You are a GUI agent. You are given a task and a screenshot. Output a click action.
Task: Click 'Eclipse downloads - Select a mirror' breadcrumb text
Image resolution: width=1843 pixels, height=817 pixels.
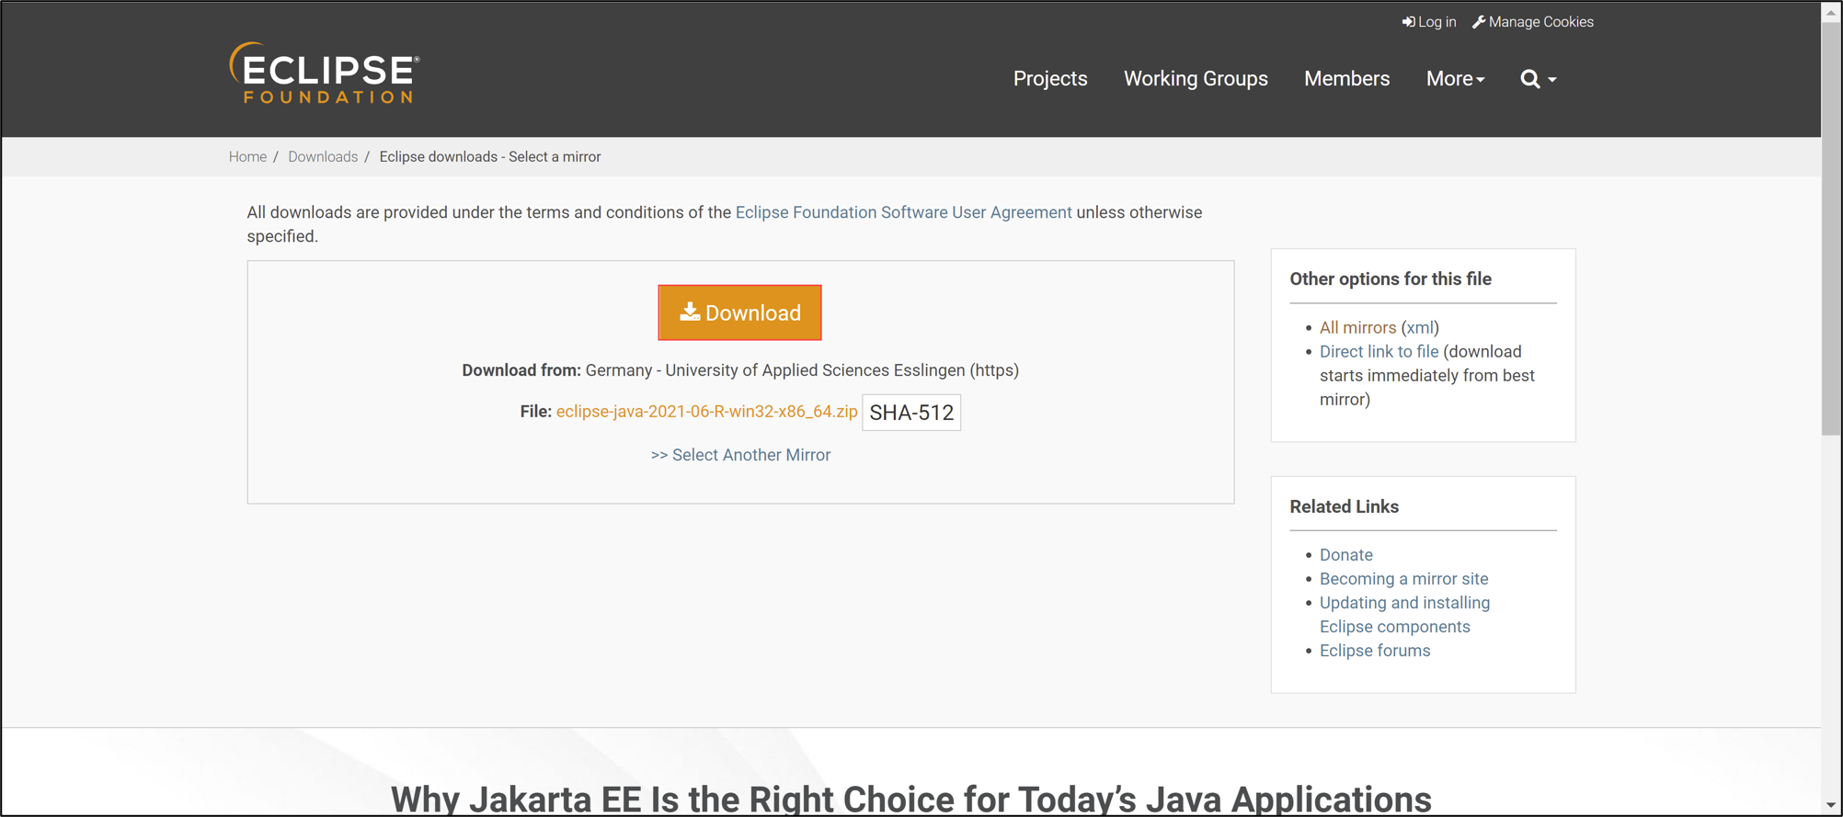490,157
